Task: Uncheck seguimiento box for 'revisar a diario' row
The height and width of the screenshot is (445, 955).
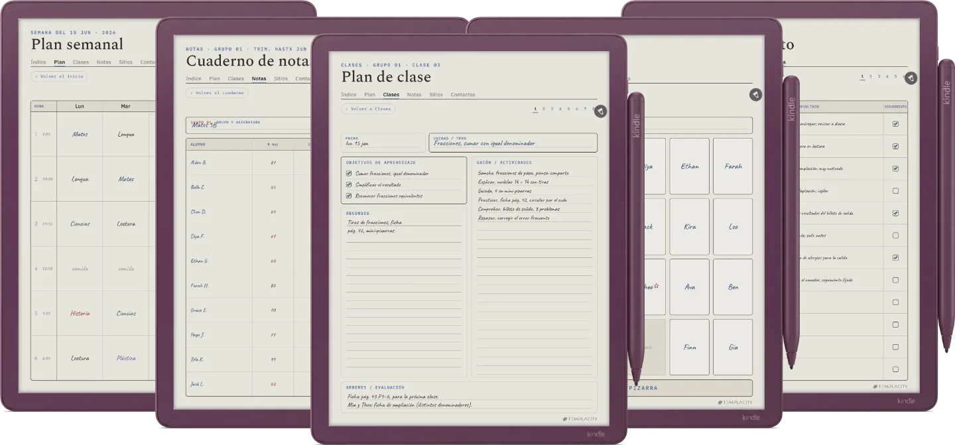Action: click(x=895, y=124)
